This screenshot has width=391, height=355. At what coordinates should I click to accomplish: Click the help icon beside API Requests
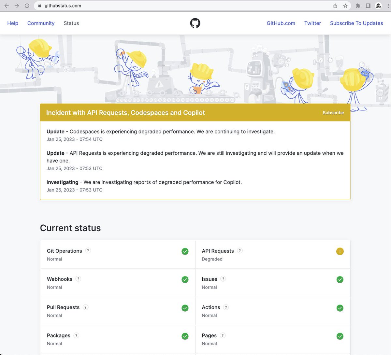point(240,250)
